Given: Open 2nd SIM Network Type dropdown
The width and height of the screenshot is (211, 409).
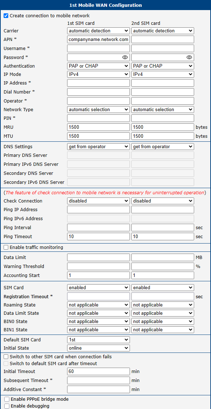Looking at the screenshot, I should coord(163,110).
